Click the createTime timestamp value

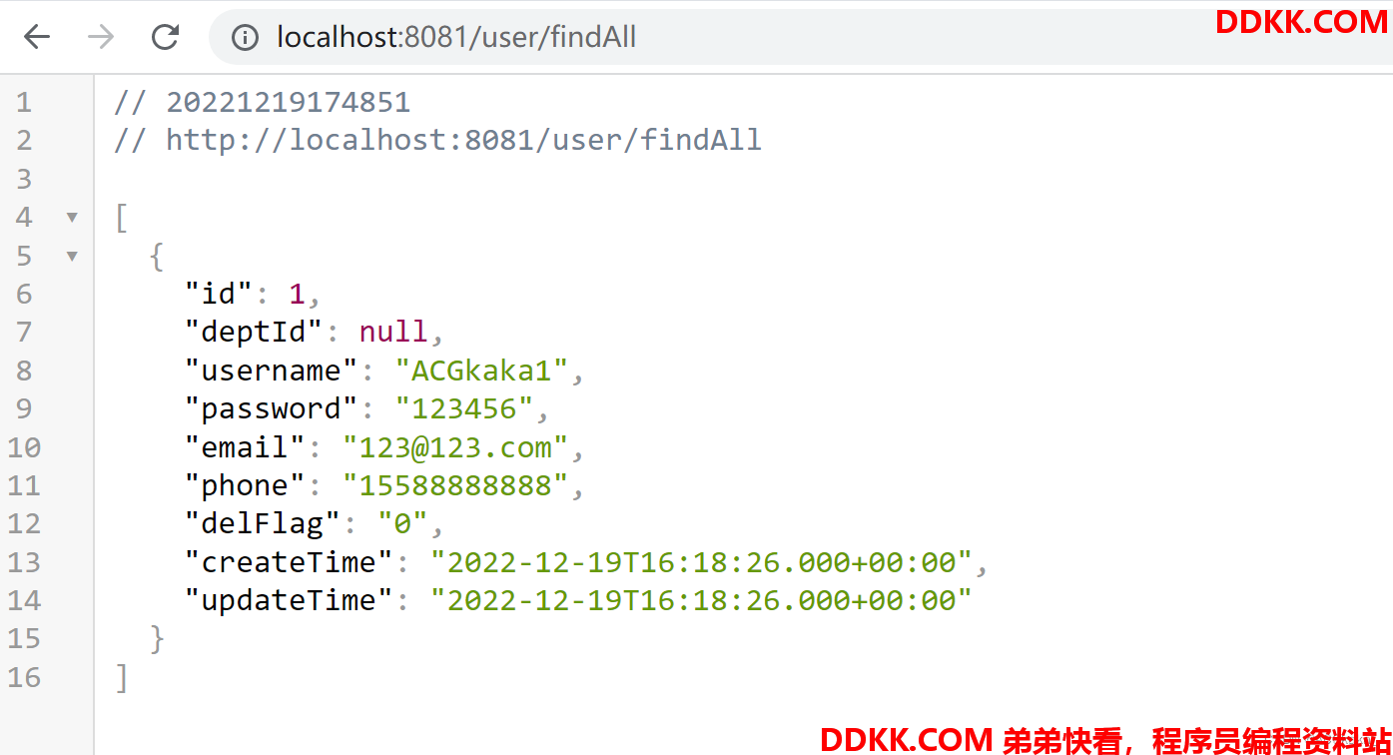pos(701,562)
